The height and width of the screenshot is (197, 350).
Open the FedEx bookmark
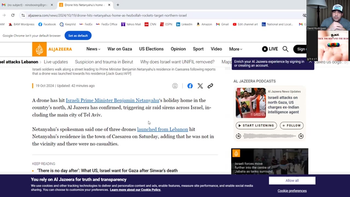tap(86, 24)
